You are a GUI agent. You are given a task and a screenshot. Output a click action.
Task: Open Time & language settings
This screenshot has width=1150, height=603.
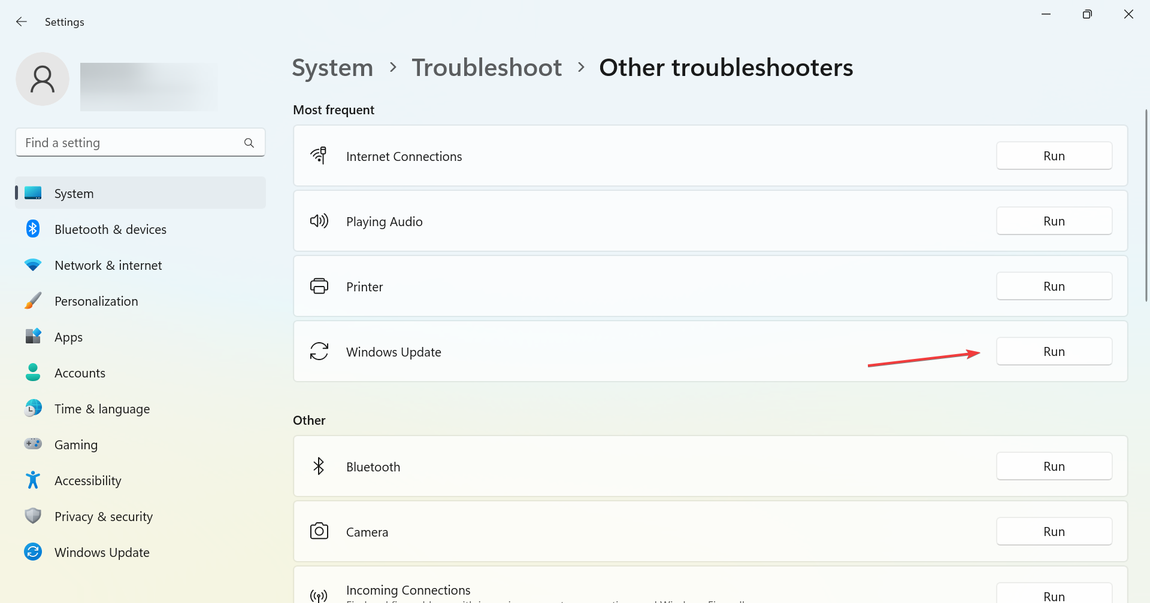point(140,409)
